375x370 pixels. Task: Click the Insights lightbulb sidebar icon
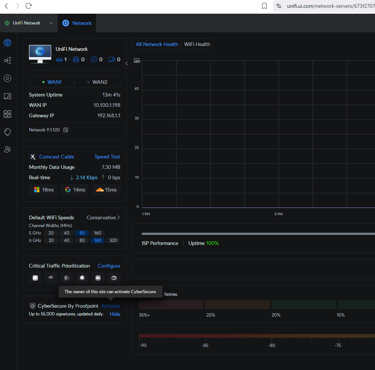click(7, 132)
